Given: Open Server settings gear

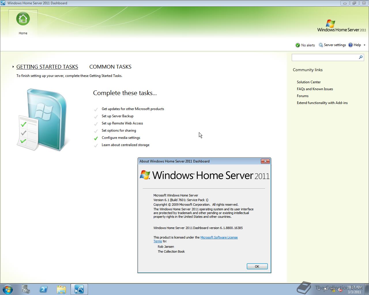Looking at the screenshot, I should pyautogui.click(x=321, y=45).
